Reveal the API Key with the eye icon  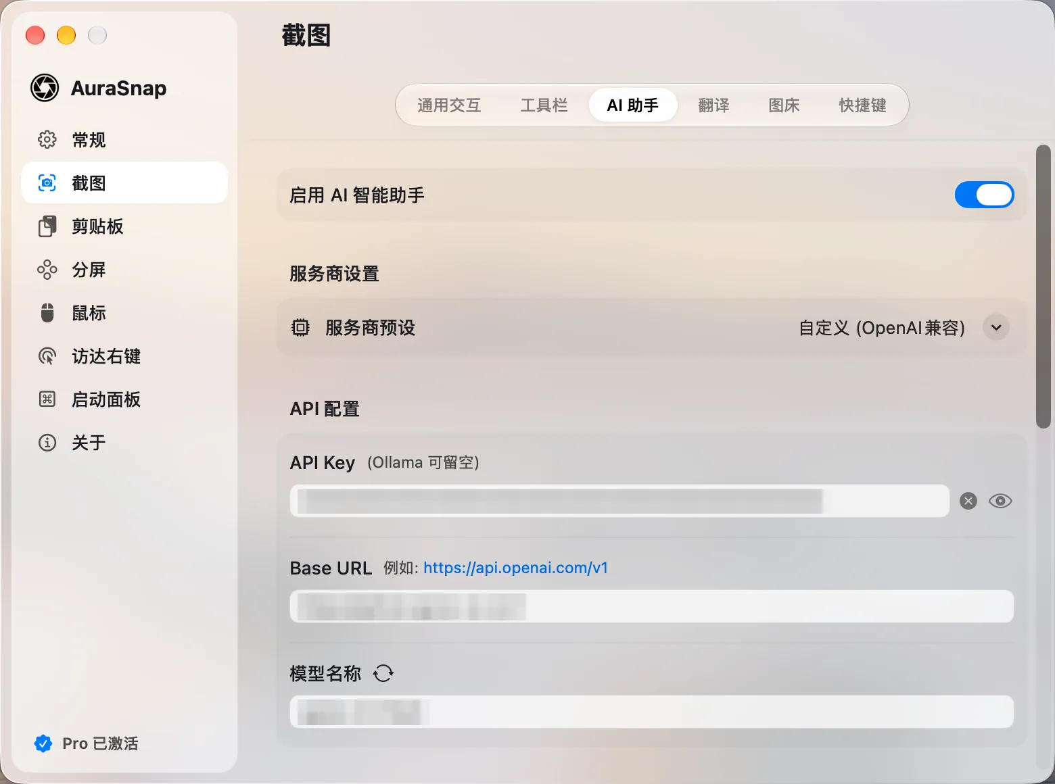coord(1000,501)
